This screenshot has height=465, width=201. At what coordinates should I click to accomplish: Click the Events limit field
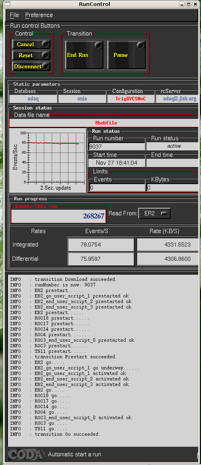point(117,187)
